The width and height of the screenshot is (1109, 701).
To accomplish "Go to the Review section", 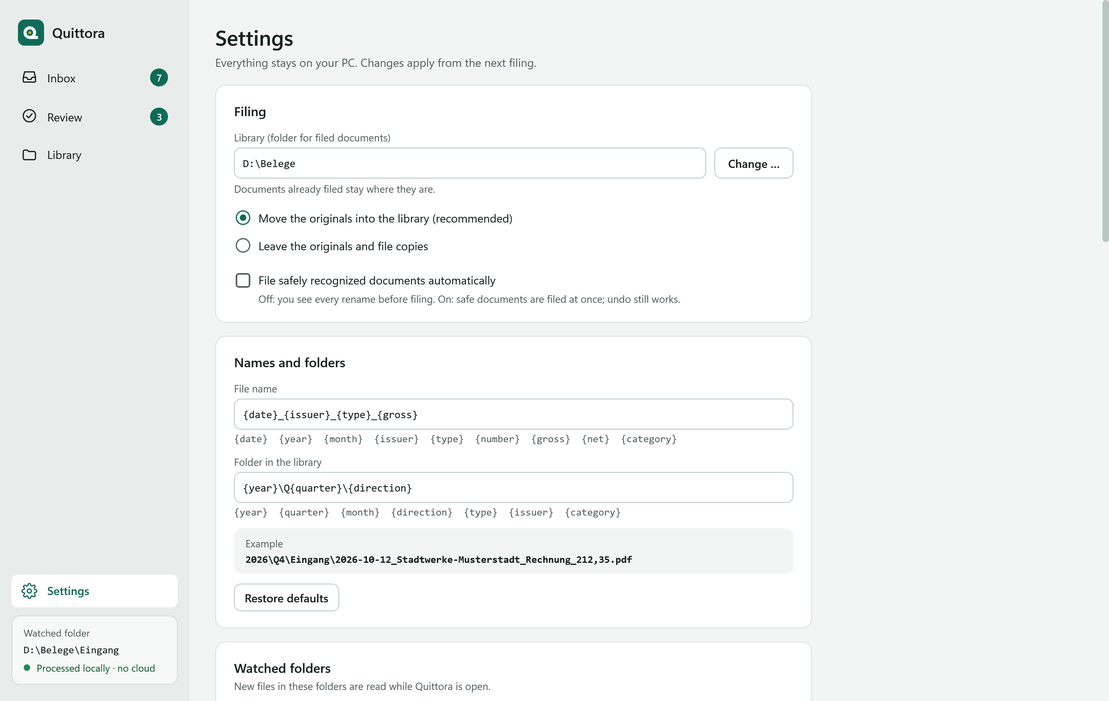I will point(95,117).
